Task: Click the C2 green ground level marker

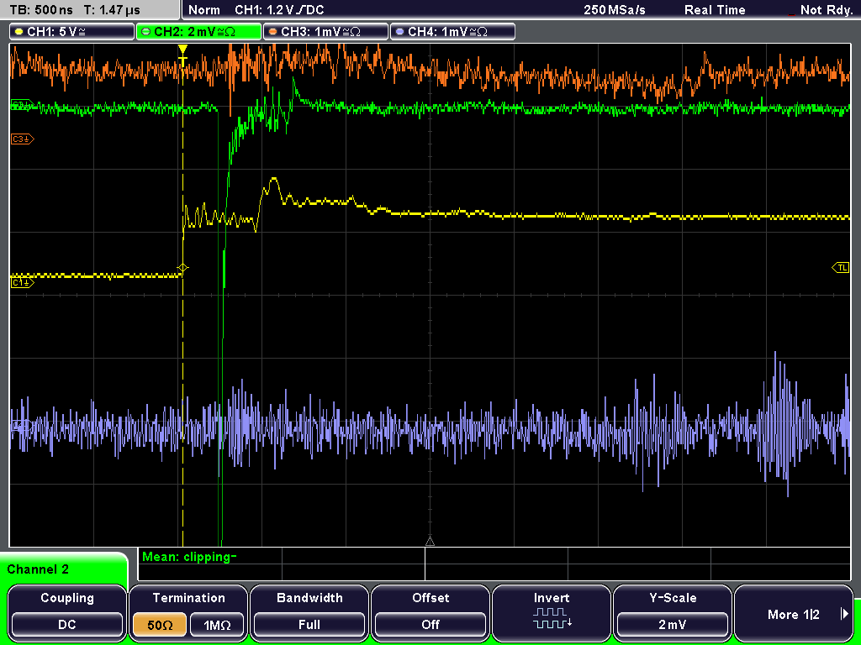Action: pyautogui.click(x=22, y=104)
